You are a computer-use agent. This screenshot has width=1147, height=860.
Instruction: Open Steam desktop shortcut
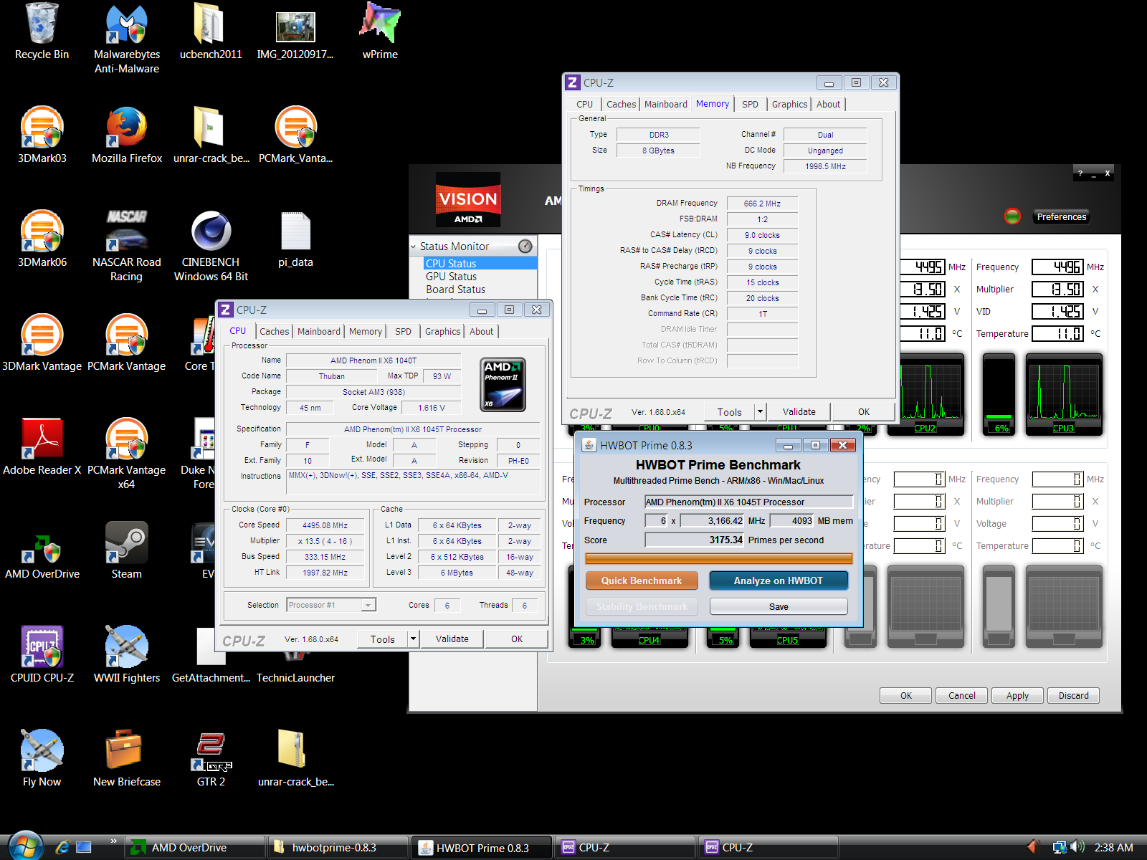tap(127, 552)
